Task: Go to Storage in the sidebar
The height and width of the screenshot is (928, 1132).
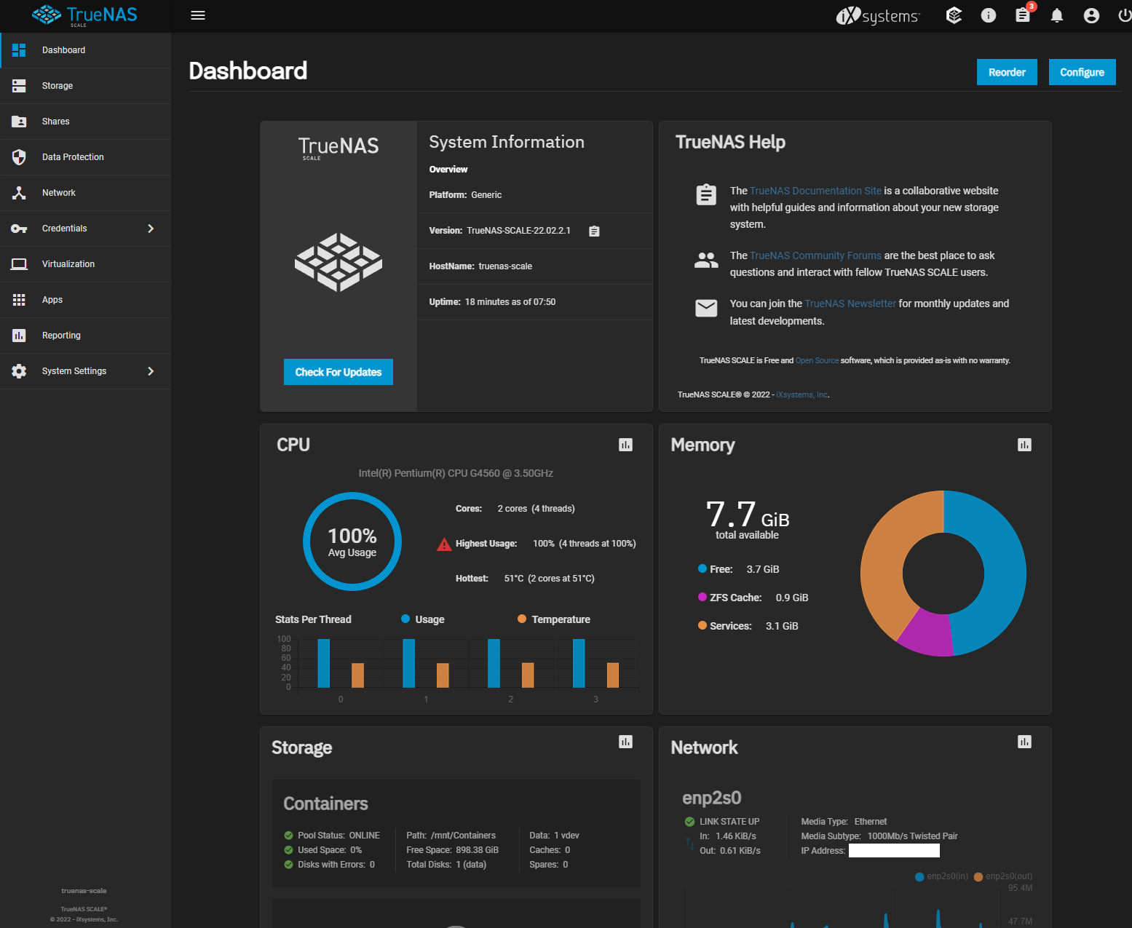Action: pyautogui.click(x=58, y=86)
